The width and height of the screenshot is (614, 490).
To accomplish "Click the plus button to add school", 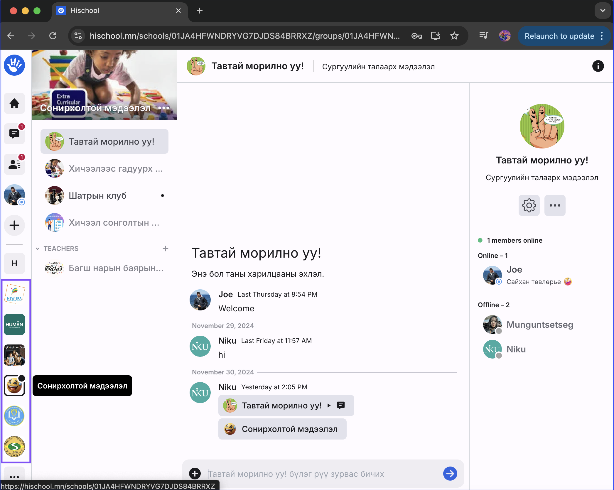I will click(14, 225).
